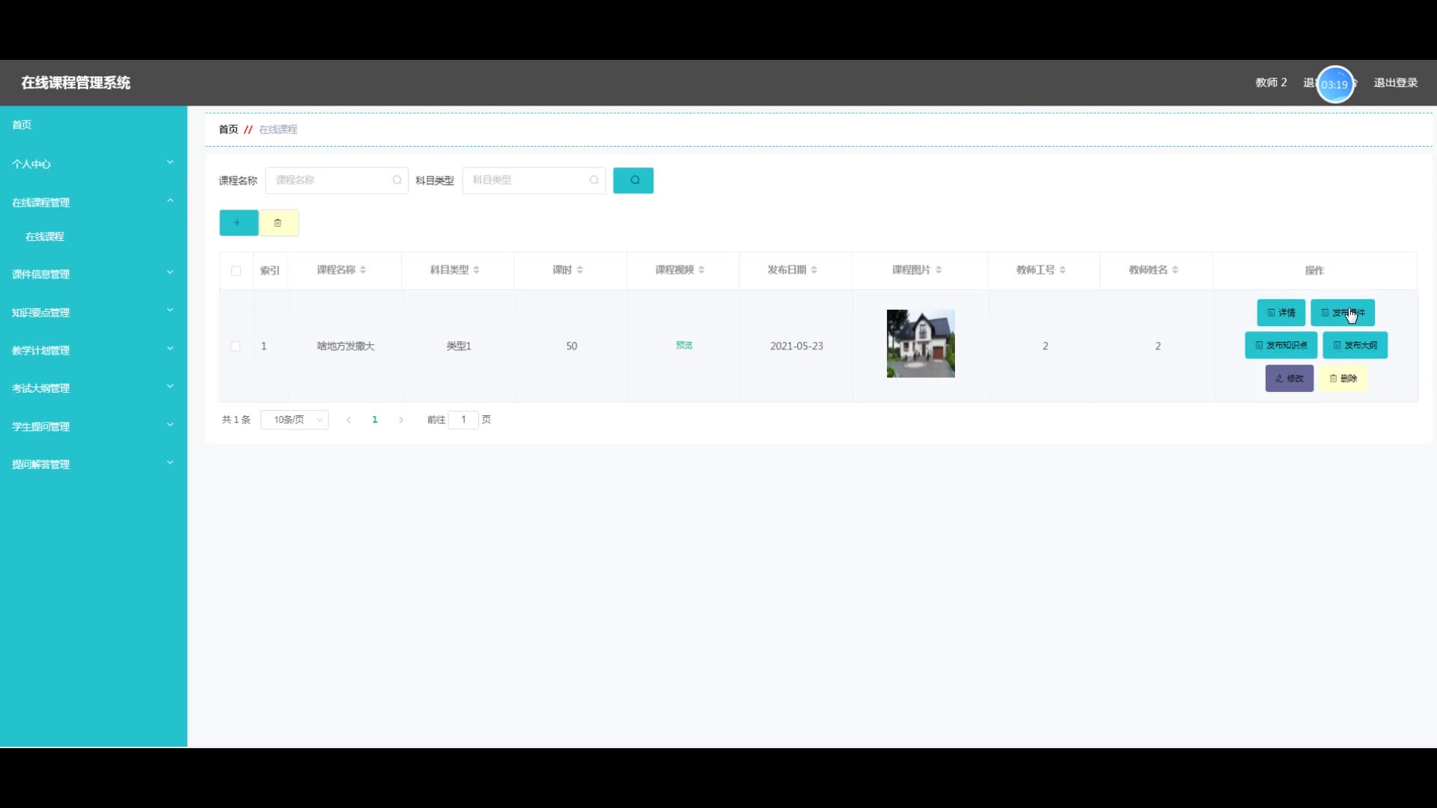The image size is (1437, 808).
Task: Click the yellow 删除 delete row button
Action: pos(1343,379)
